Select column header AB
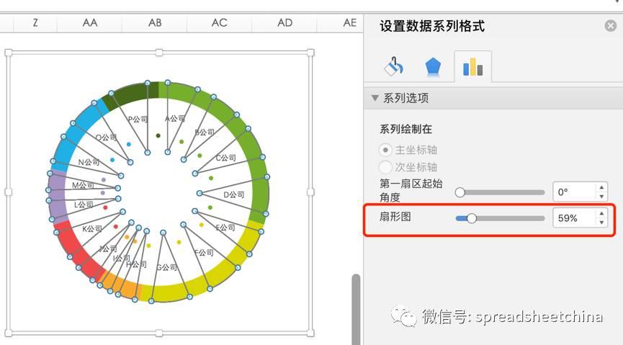 155,23
